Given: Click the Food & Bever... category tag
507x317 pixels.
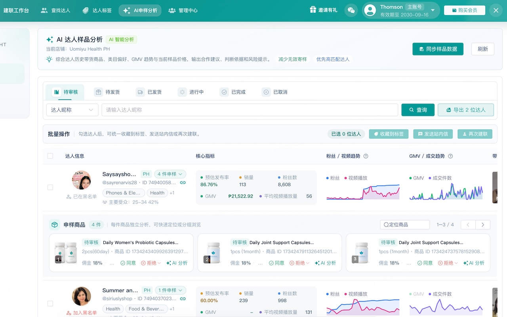Looking at the screenshot, I should [x=146, y=309].
